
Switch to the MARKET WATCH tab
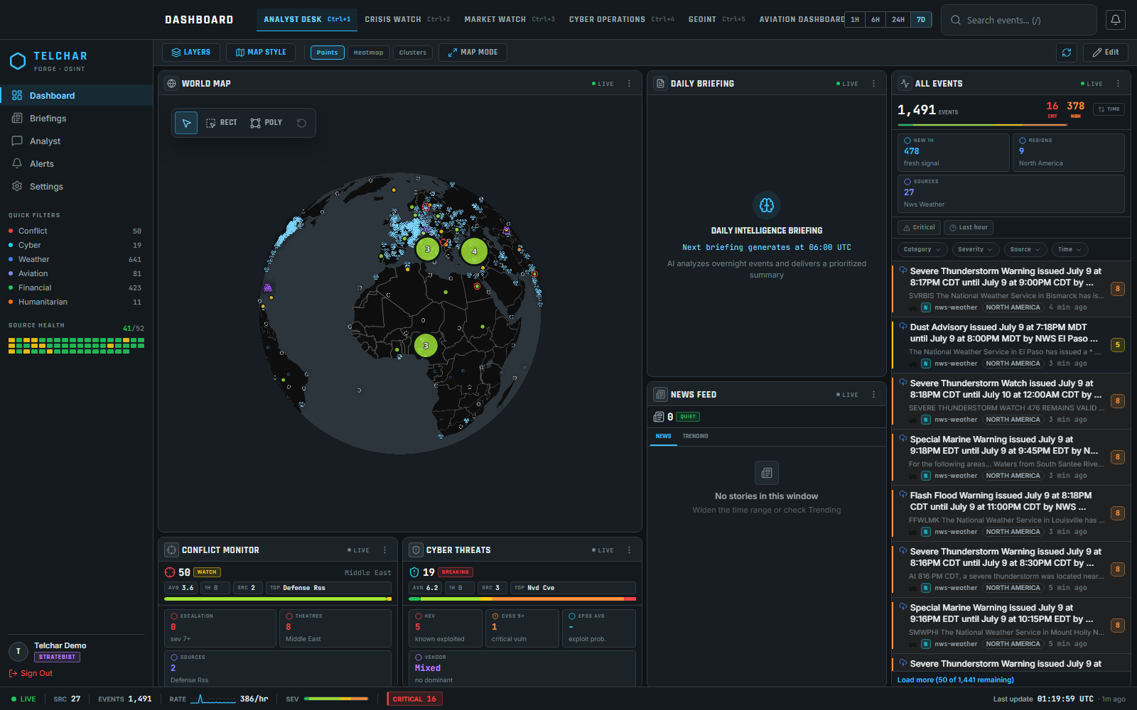point(510,19)
